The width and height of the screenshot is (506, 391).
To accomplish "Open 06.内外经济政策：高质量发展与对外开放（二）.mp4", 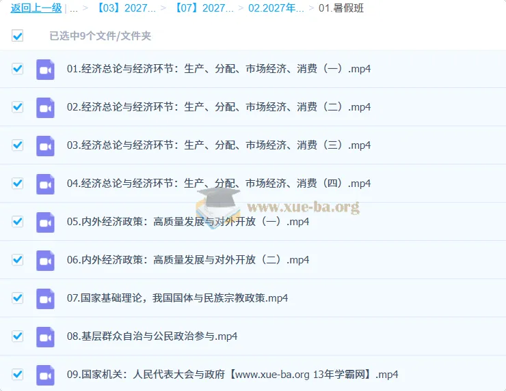I will pos(188,260).
